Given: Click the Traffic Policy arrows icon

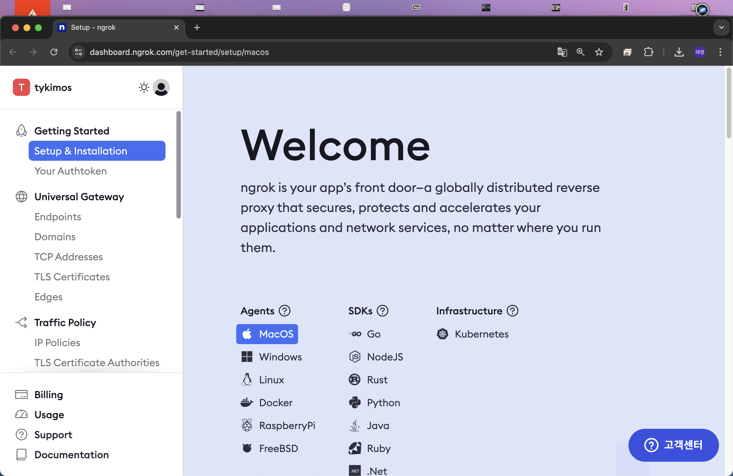Looking at the screenshot, I should pos(21,322).
